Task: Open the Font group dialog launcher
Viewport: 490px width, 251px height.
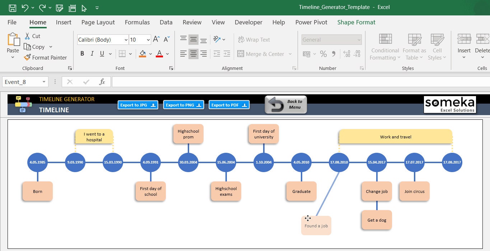Action: coord(171,68)
